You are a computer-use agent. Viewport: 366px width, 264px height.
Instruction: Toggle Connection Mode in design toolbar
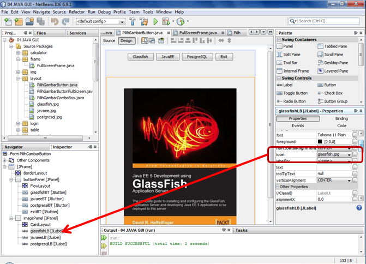tap(152, 40)
